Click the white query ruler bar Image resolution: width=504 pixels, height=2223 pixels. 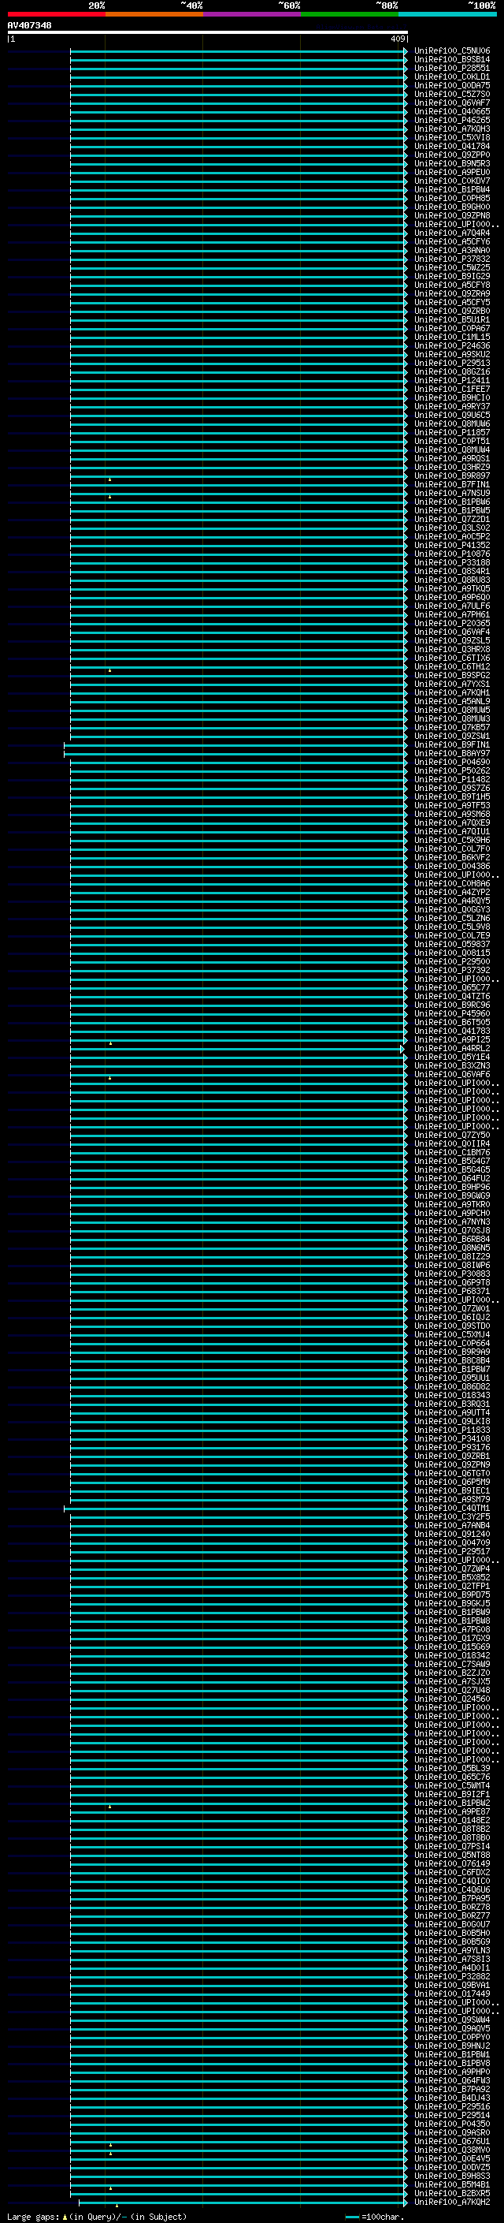click(x=208, y=33)
